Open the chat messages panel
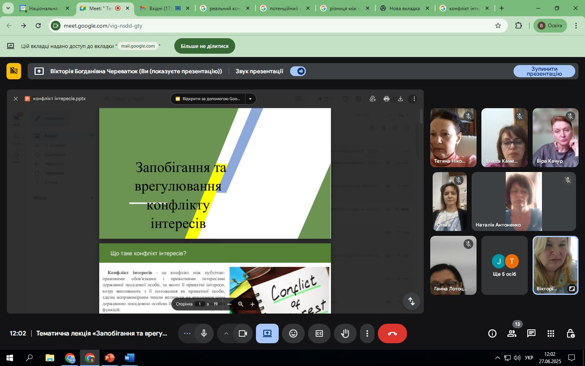Viewport: 585px width, 366px height. click(x=531, y=333)
